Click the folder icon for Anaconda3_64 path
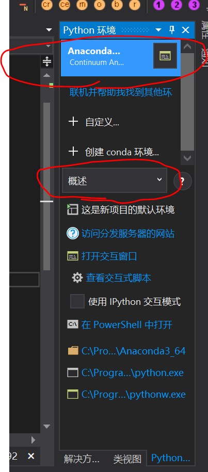 73,351
